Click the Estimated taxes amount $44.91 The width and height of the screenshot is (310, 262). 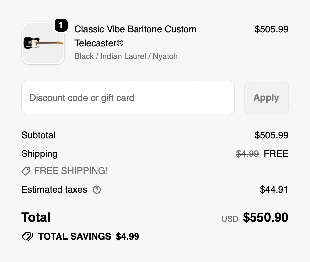pos(274,190)
